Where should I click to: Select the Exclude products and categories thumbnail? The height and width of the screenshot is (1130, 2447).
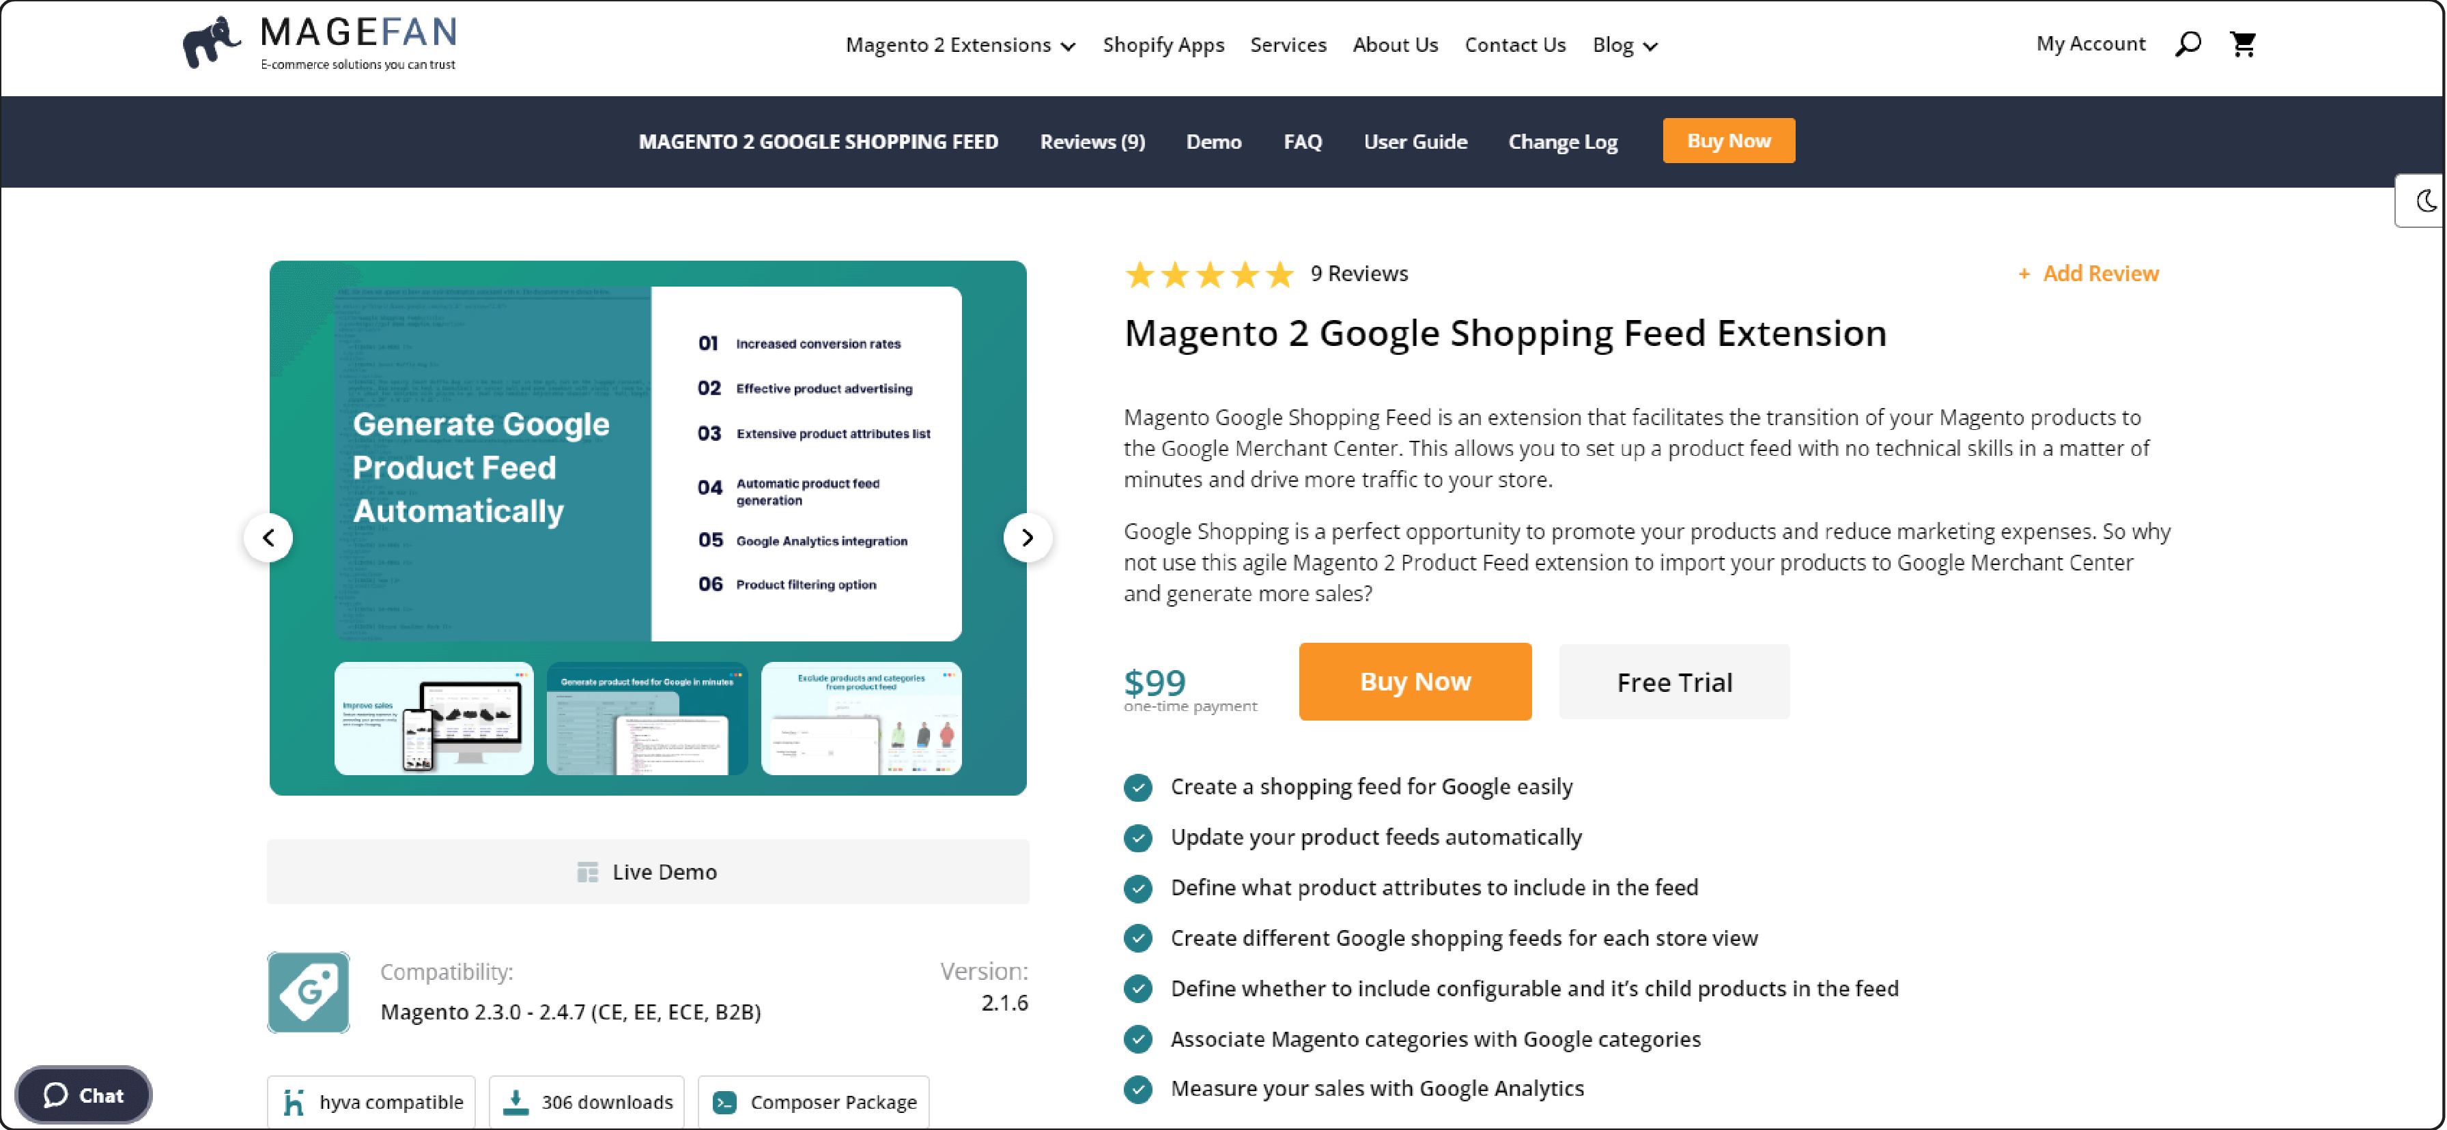point(861,718)
